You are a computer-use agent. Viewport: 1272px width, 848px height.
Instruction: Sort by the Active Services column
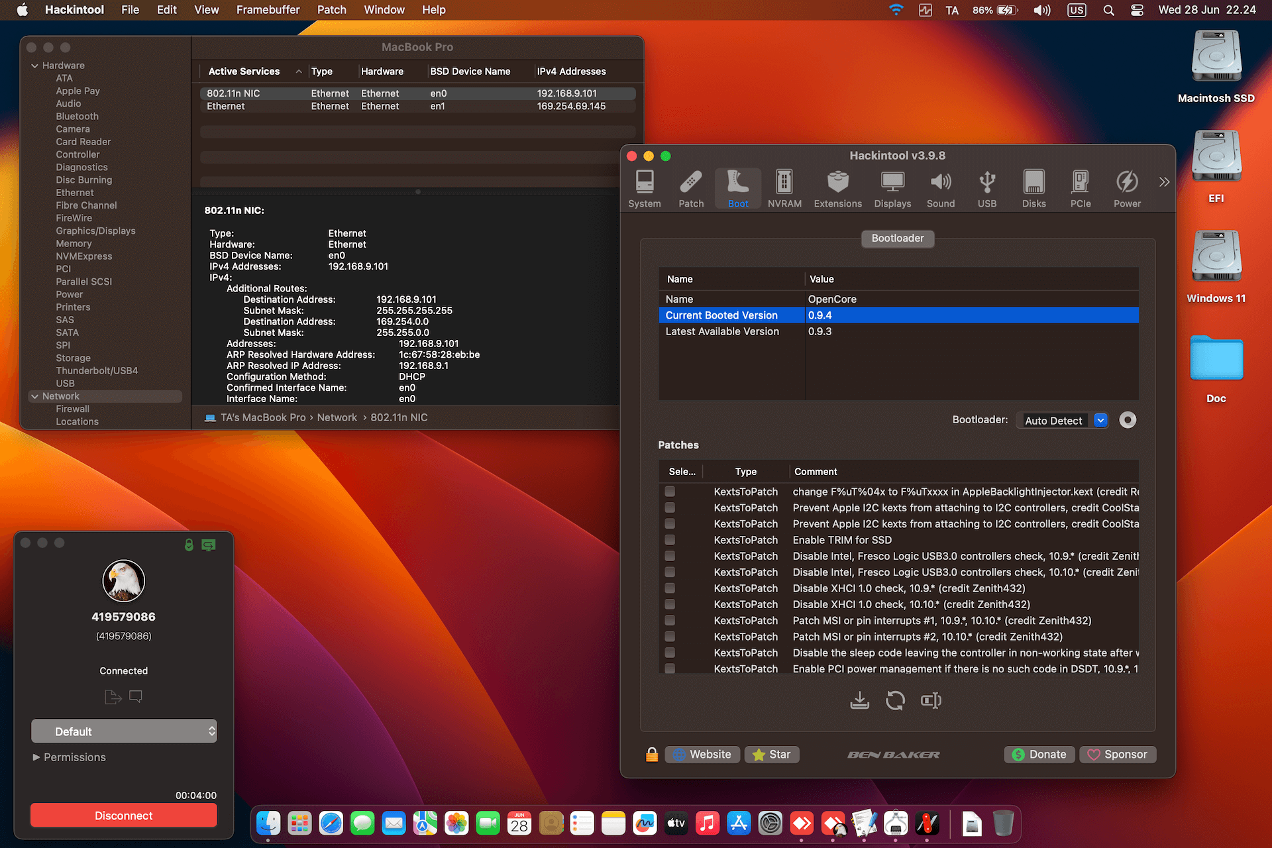point(254,72)
